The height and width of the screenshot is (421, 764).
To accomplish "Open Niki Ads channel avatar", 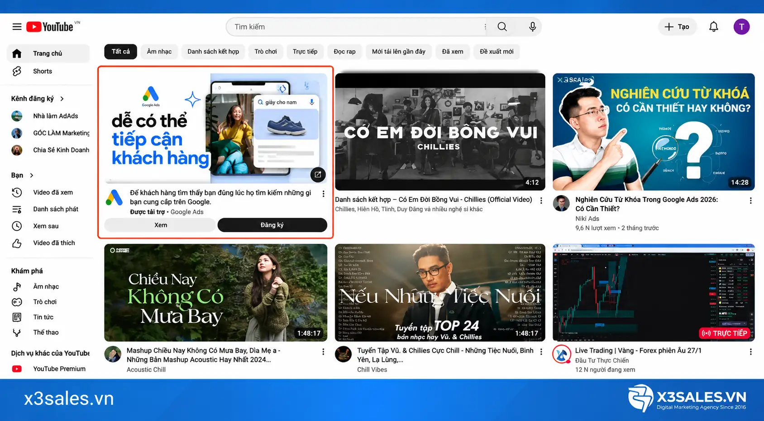I will [562, 204].
